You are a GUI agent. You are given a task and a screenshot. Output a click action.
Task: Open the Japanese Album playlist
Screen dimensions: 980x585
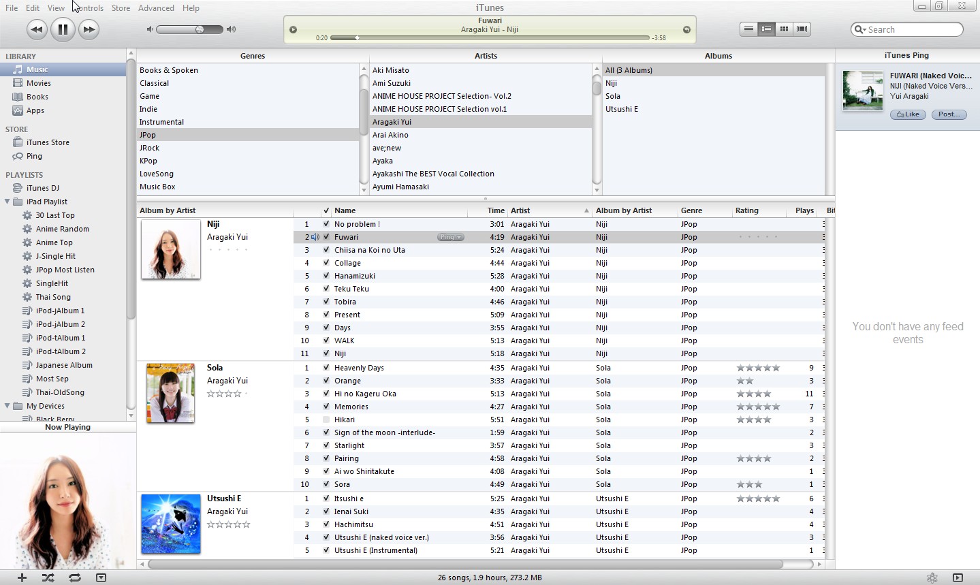(63, 365)
